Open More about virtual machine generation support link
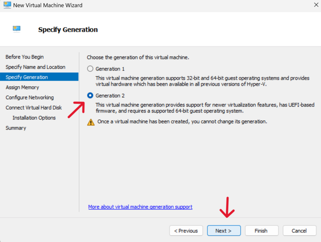This screenshot has height=242, width=321. click(x=140, y=207)
